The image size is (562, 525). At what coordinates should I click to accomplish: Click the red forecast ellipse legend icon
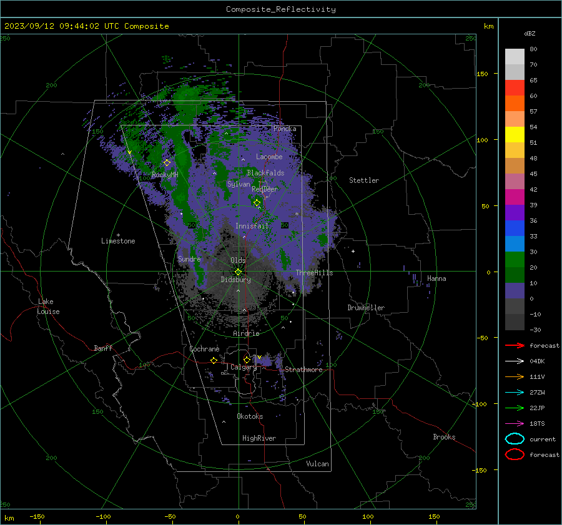(x=515, y=454)
